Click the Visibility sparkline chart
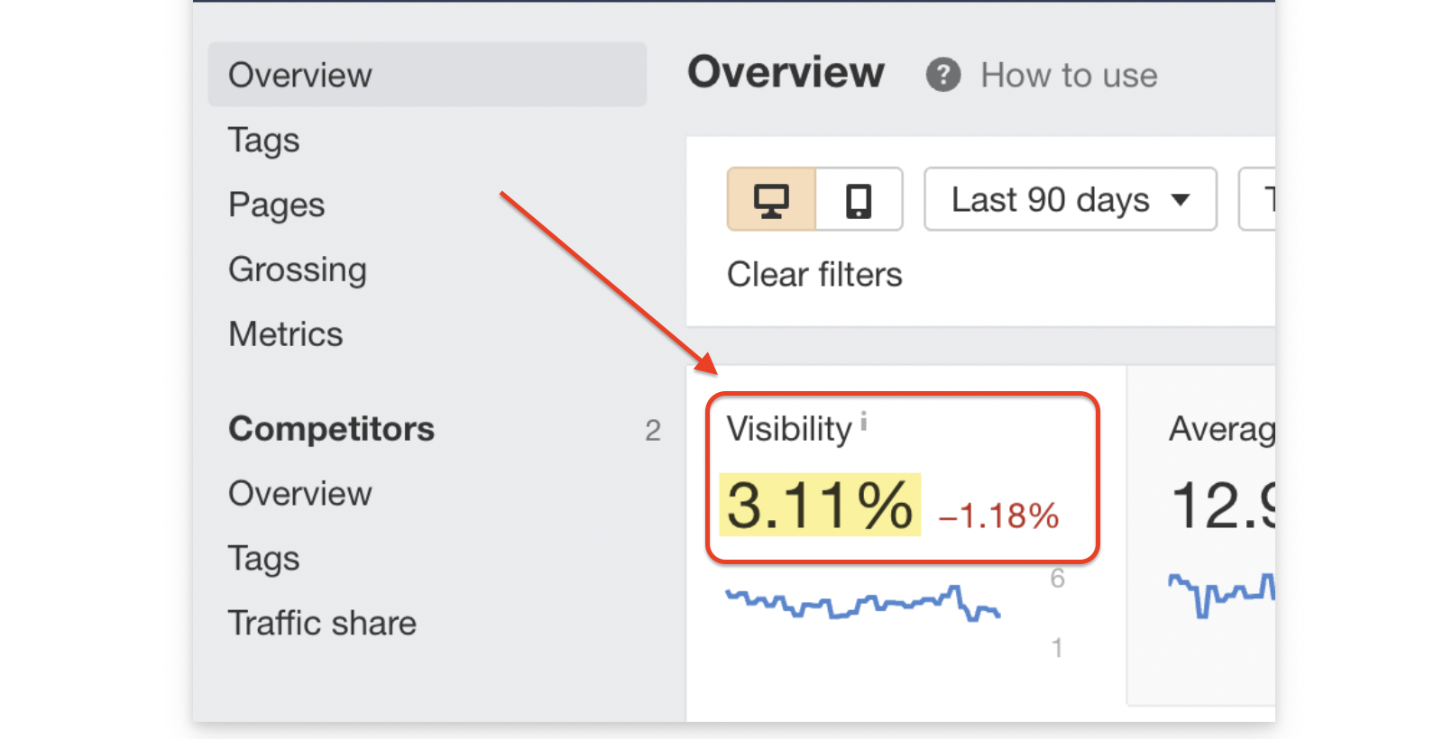Viewport: 1443px width, 739px height. tap(862, 603)
